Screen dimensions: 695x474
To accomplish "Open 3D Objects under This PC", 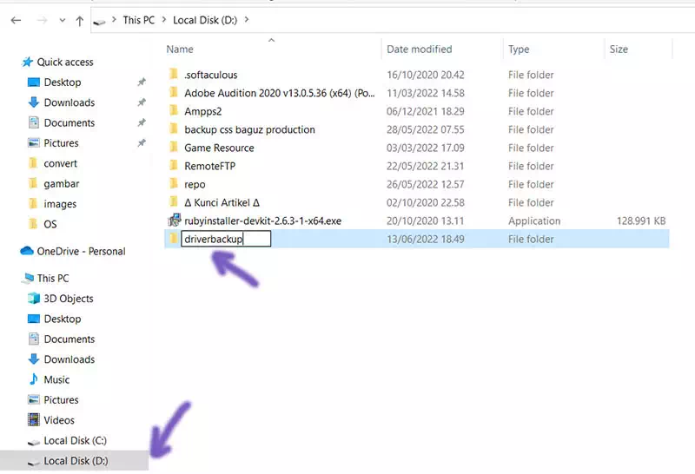I will (69, 299).
